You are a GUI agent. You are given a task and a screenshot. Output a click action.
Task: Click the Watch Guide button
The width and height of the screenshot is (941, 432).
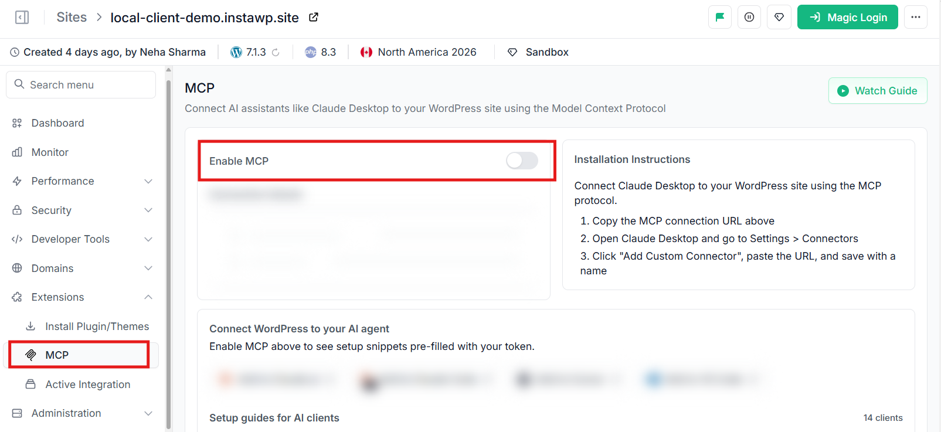point(878,91)
